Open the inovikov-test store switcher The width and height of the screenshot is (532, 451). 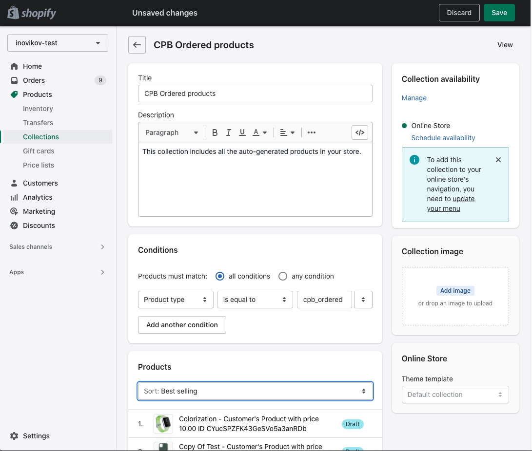pos(58,43)
